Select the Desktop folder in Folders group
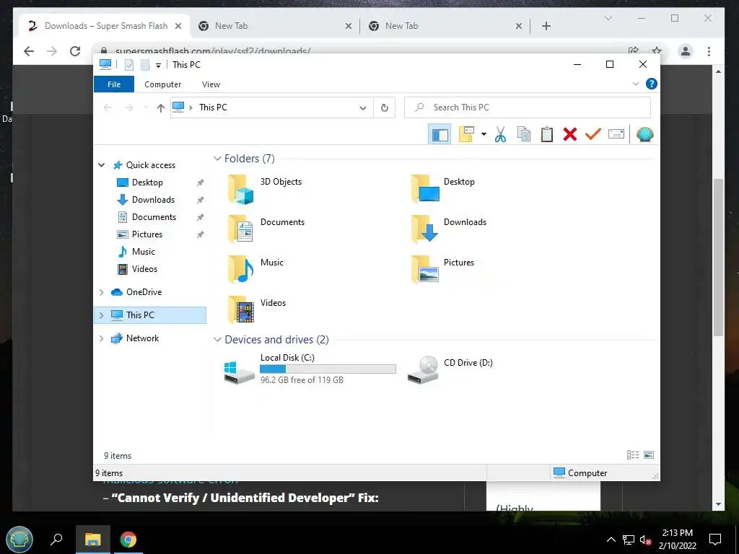Screen dimensions: 739x554 coord(442,188)
